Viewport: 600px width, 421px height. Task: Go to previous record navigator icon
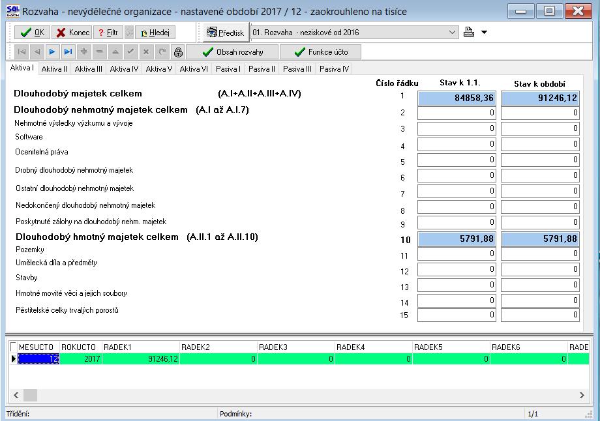37,52
